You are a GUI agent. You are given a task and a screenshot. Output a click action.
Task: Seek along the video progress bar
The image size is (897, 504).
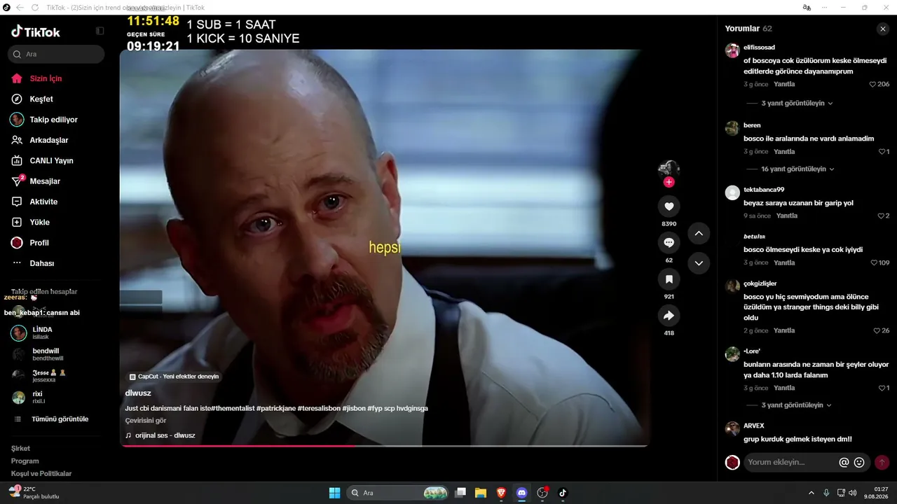(x=384, y=445)
